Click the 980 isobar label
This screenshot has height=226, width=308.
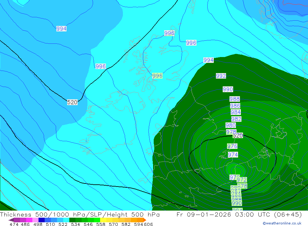tap(231, 125)
